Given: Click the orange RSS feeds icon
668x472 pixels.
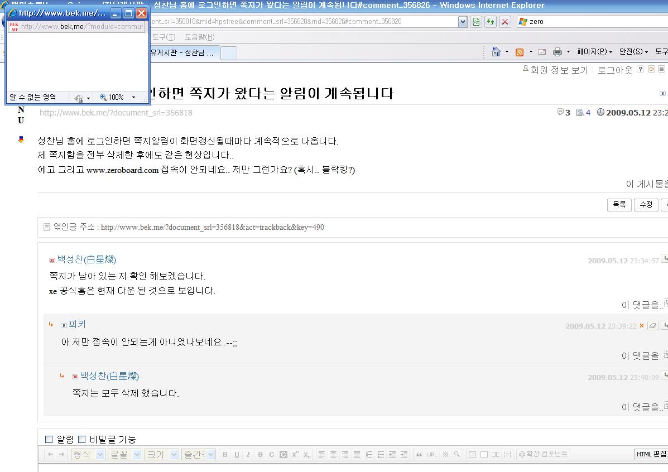Looking at the screenshot, I should tap(520, 52).
